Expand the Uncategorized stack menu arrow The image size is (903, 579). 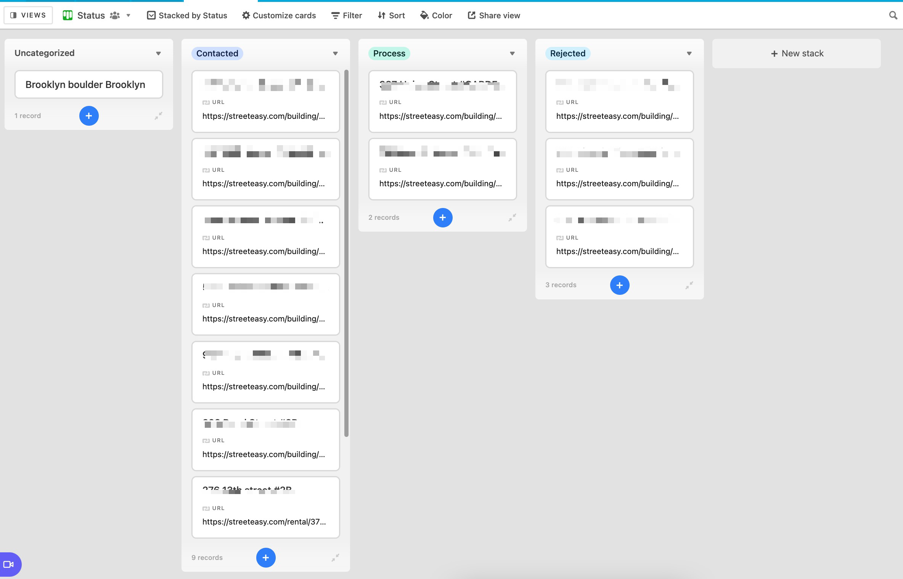(158, 53)
